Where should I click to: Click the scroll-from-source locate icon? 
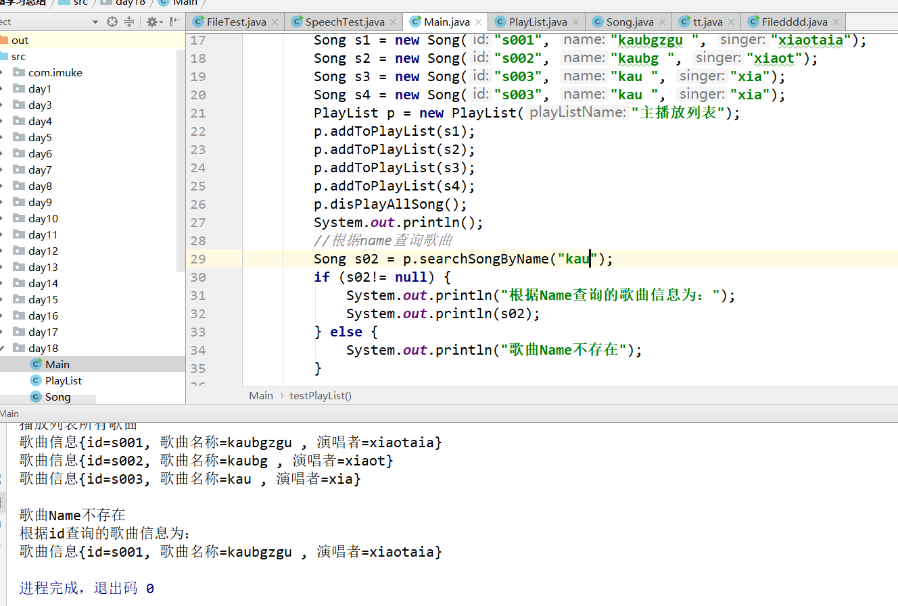(112, 22)
